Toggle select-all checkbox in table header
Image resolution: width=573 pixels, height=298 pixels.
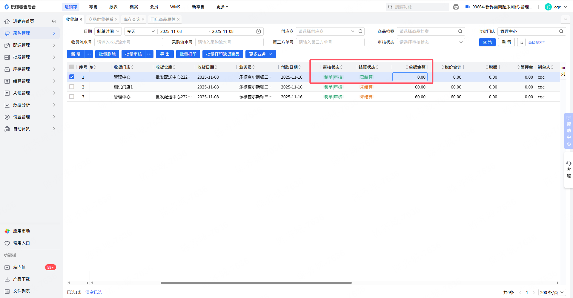[x=72, y=67]
